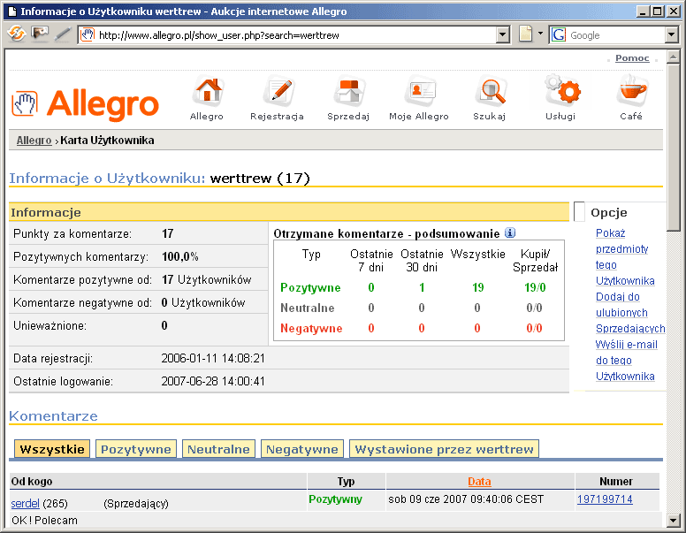Click the 100,0% positive comments value
This screenshot has width=686, height=533.
coord(180,256)
